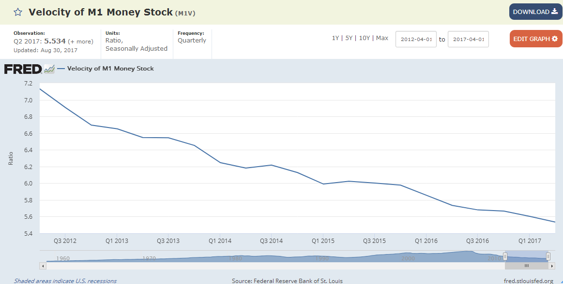Image resolution: width=563 pixels, height=284 pixels.
Task: Click the scrollbar left arrow
Action: click(43, 266)
